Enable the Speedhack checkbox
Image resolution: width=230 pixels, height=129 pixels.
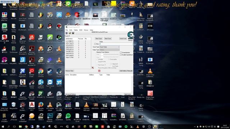121,55
